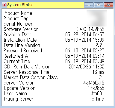Select the 4x4460x15 server version
The image size is (115, 108).
click(94, 83)
